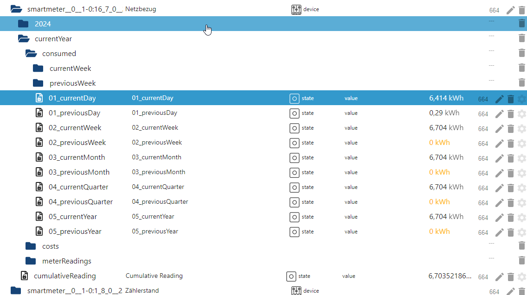
Task: Click the 05_previousYear 0 kWh value
Action: [x=439, y=231]
